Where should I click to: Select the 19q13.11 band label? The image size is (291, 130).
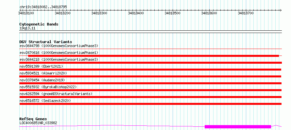pyautogui.click(x=27, y=28)
